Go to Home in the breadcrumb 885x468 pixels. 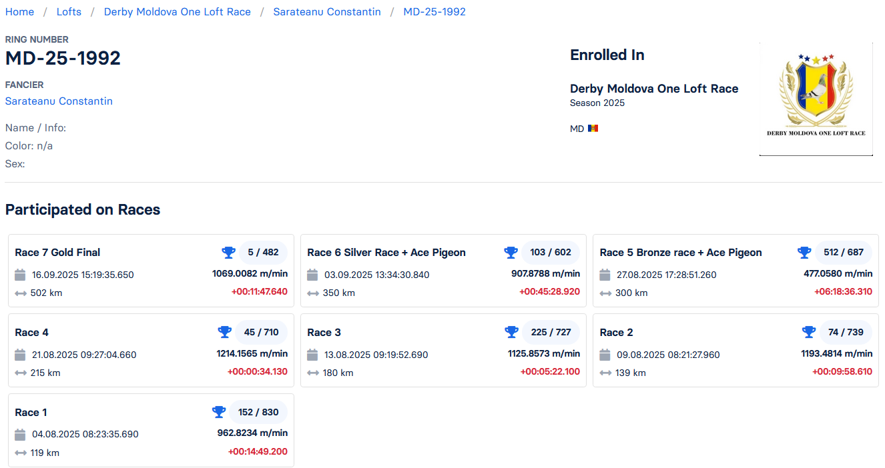tap(19, 12)
